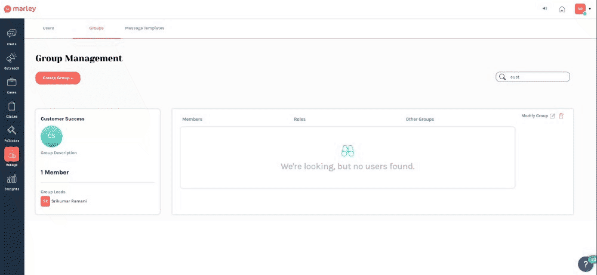The image size is (597, 275).
Task: Open Policies gavel icon
Action: [x=12, y=132]
